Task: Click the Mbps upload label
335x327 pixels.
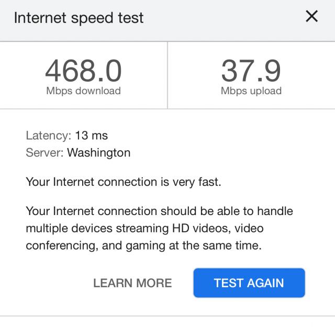Action: pos(251,91)
